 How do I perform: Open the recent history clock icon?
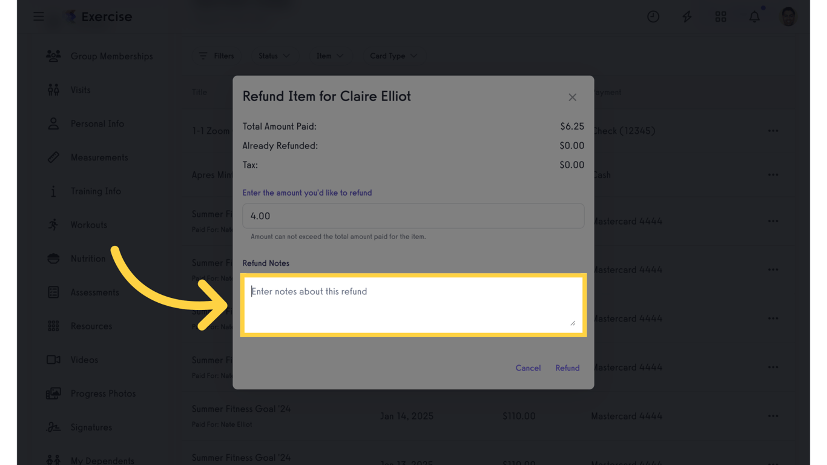pos(653,16)
